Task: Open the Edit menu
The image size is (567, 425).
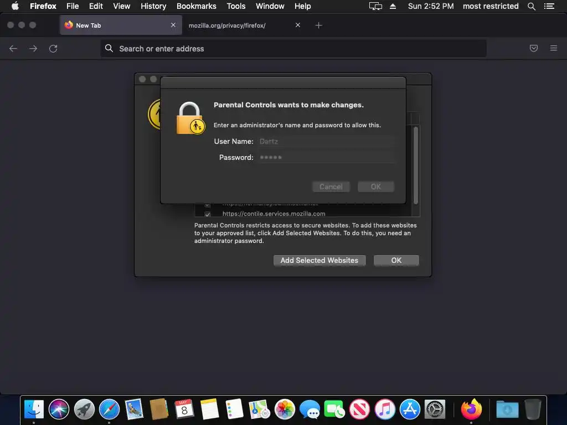Action: 96,6
